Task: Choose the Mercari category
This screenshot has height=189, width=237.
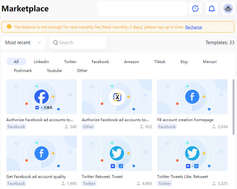Action: point(210,62)
